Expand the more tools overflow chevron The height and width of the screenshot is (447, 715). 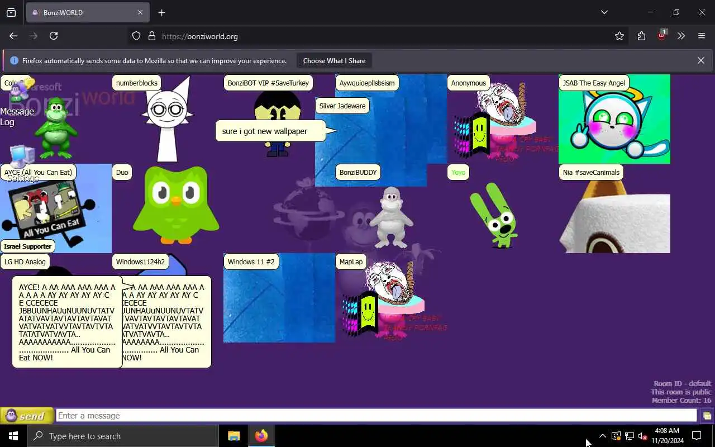click(x=681, y=36)
